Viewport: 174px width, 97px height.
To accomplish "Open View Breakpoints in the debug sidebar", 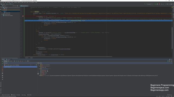I will tap(2, 69).
